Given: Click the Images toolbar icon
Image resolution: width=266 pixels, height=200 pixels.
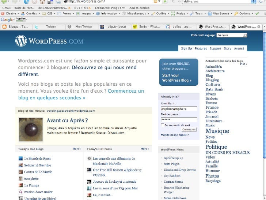Looking at the screenshot, I should tap(78, 14).
